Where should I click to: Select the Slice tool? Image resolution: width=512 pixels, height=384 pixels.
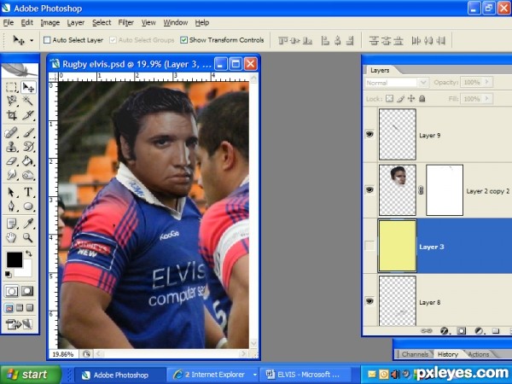pyautogui.click(x=28, y=115)
